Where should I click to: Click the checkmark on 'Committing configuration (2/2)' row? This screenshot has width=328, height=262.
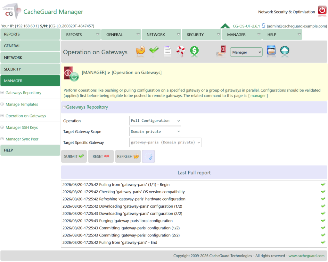pyautogui.click(x=323, y=235)
